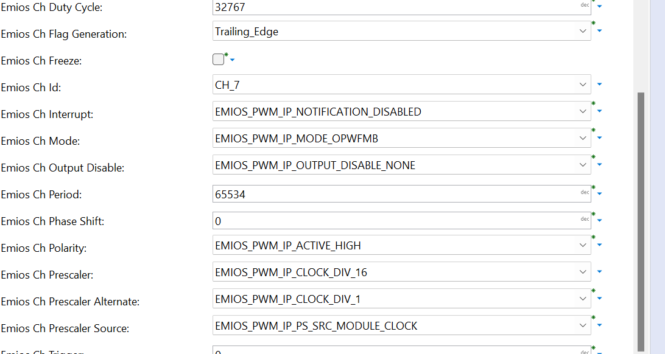The height and width of the screenshot is (354, 665).
Task: Click dec radix indicator on Emios Ch Duty Cycle
Action: [x=584, y=4]
